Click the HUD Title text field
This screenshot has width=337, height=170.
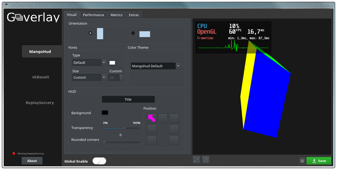[x=128, y=99]
